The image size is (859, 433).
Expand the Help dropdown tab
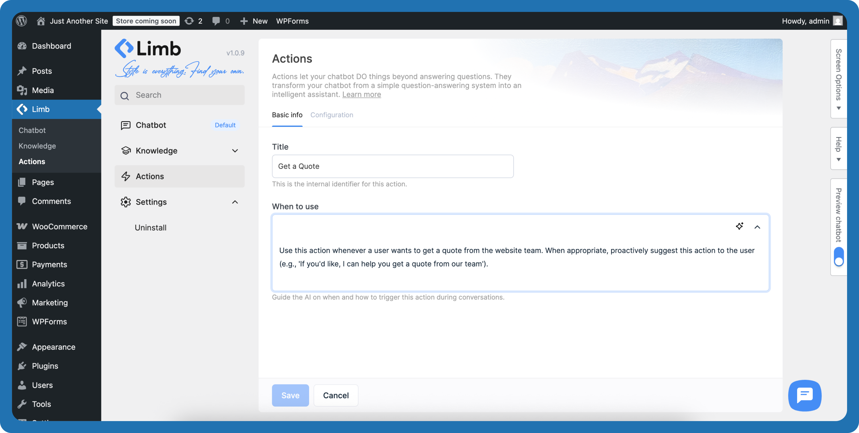(x=838, y=149)
